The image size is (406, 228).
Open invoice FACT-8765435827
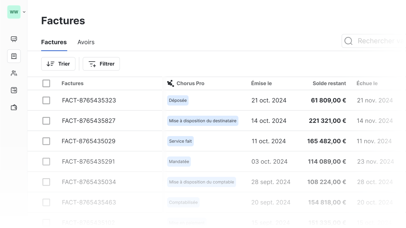click(x=89, y=121)
